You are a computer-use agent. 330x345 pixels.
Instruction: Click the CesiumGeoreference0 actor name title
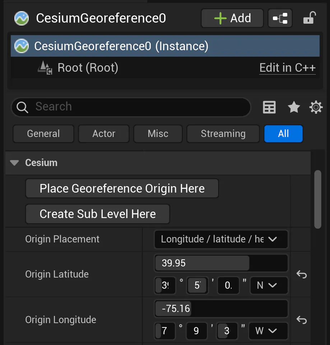coord(101,18)
